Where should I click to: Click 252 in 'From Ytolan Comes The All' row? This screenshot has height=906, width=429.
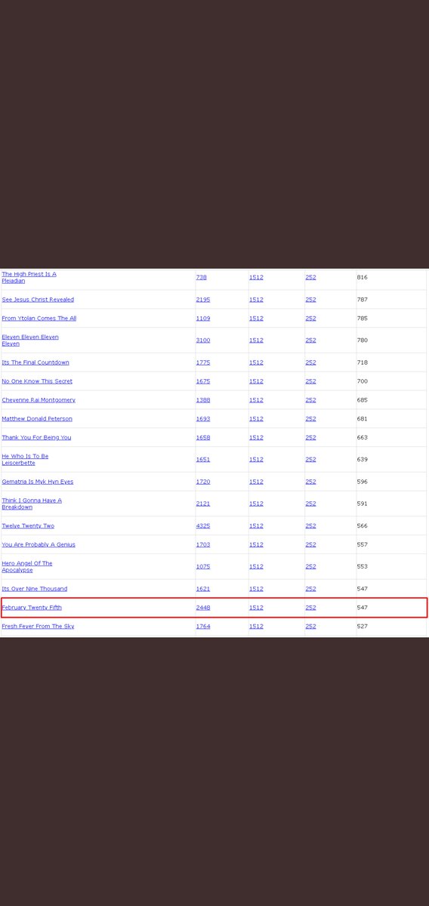click(x=311, y=319)
